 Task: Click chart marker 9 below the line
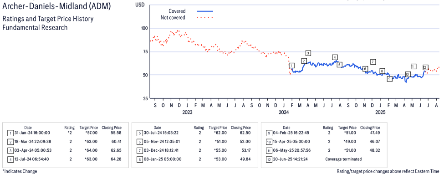390,79
